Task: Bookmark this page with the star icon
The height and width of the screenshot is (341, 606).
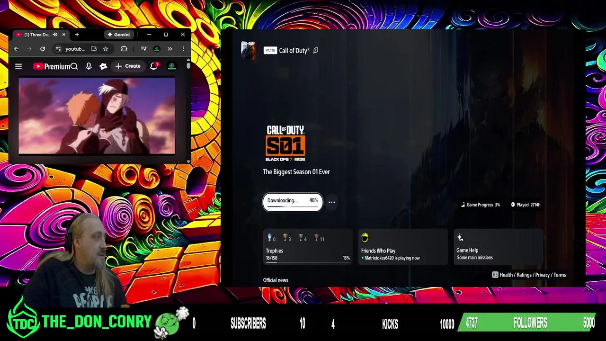Action: coord(106,49)
